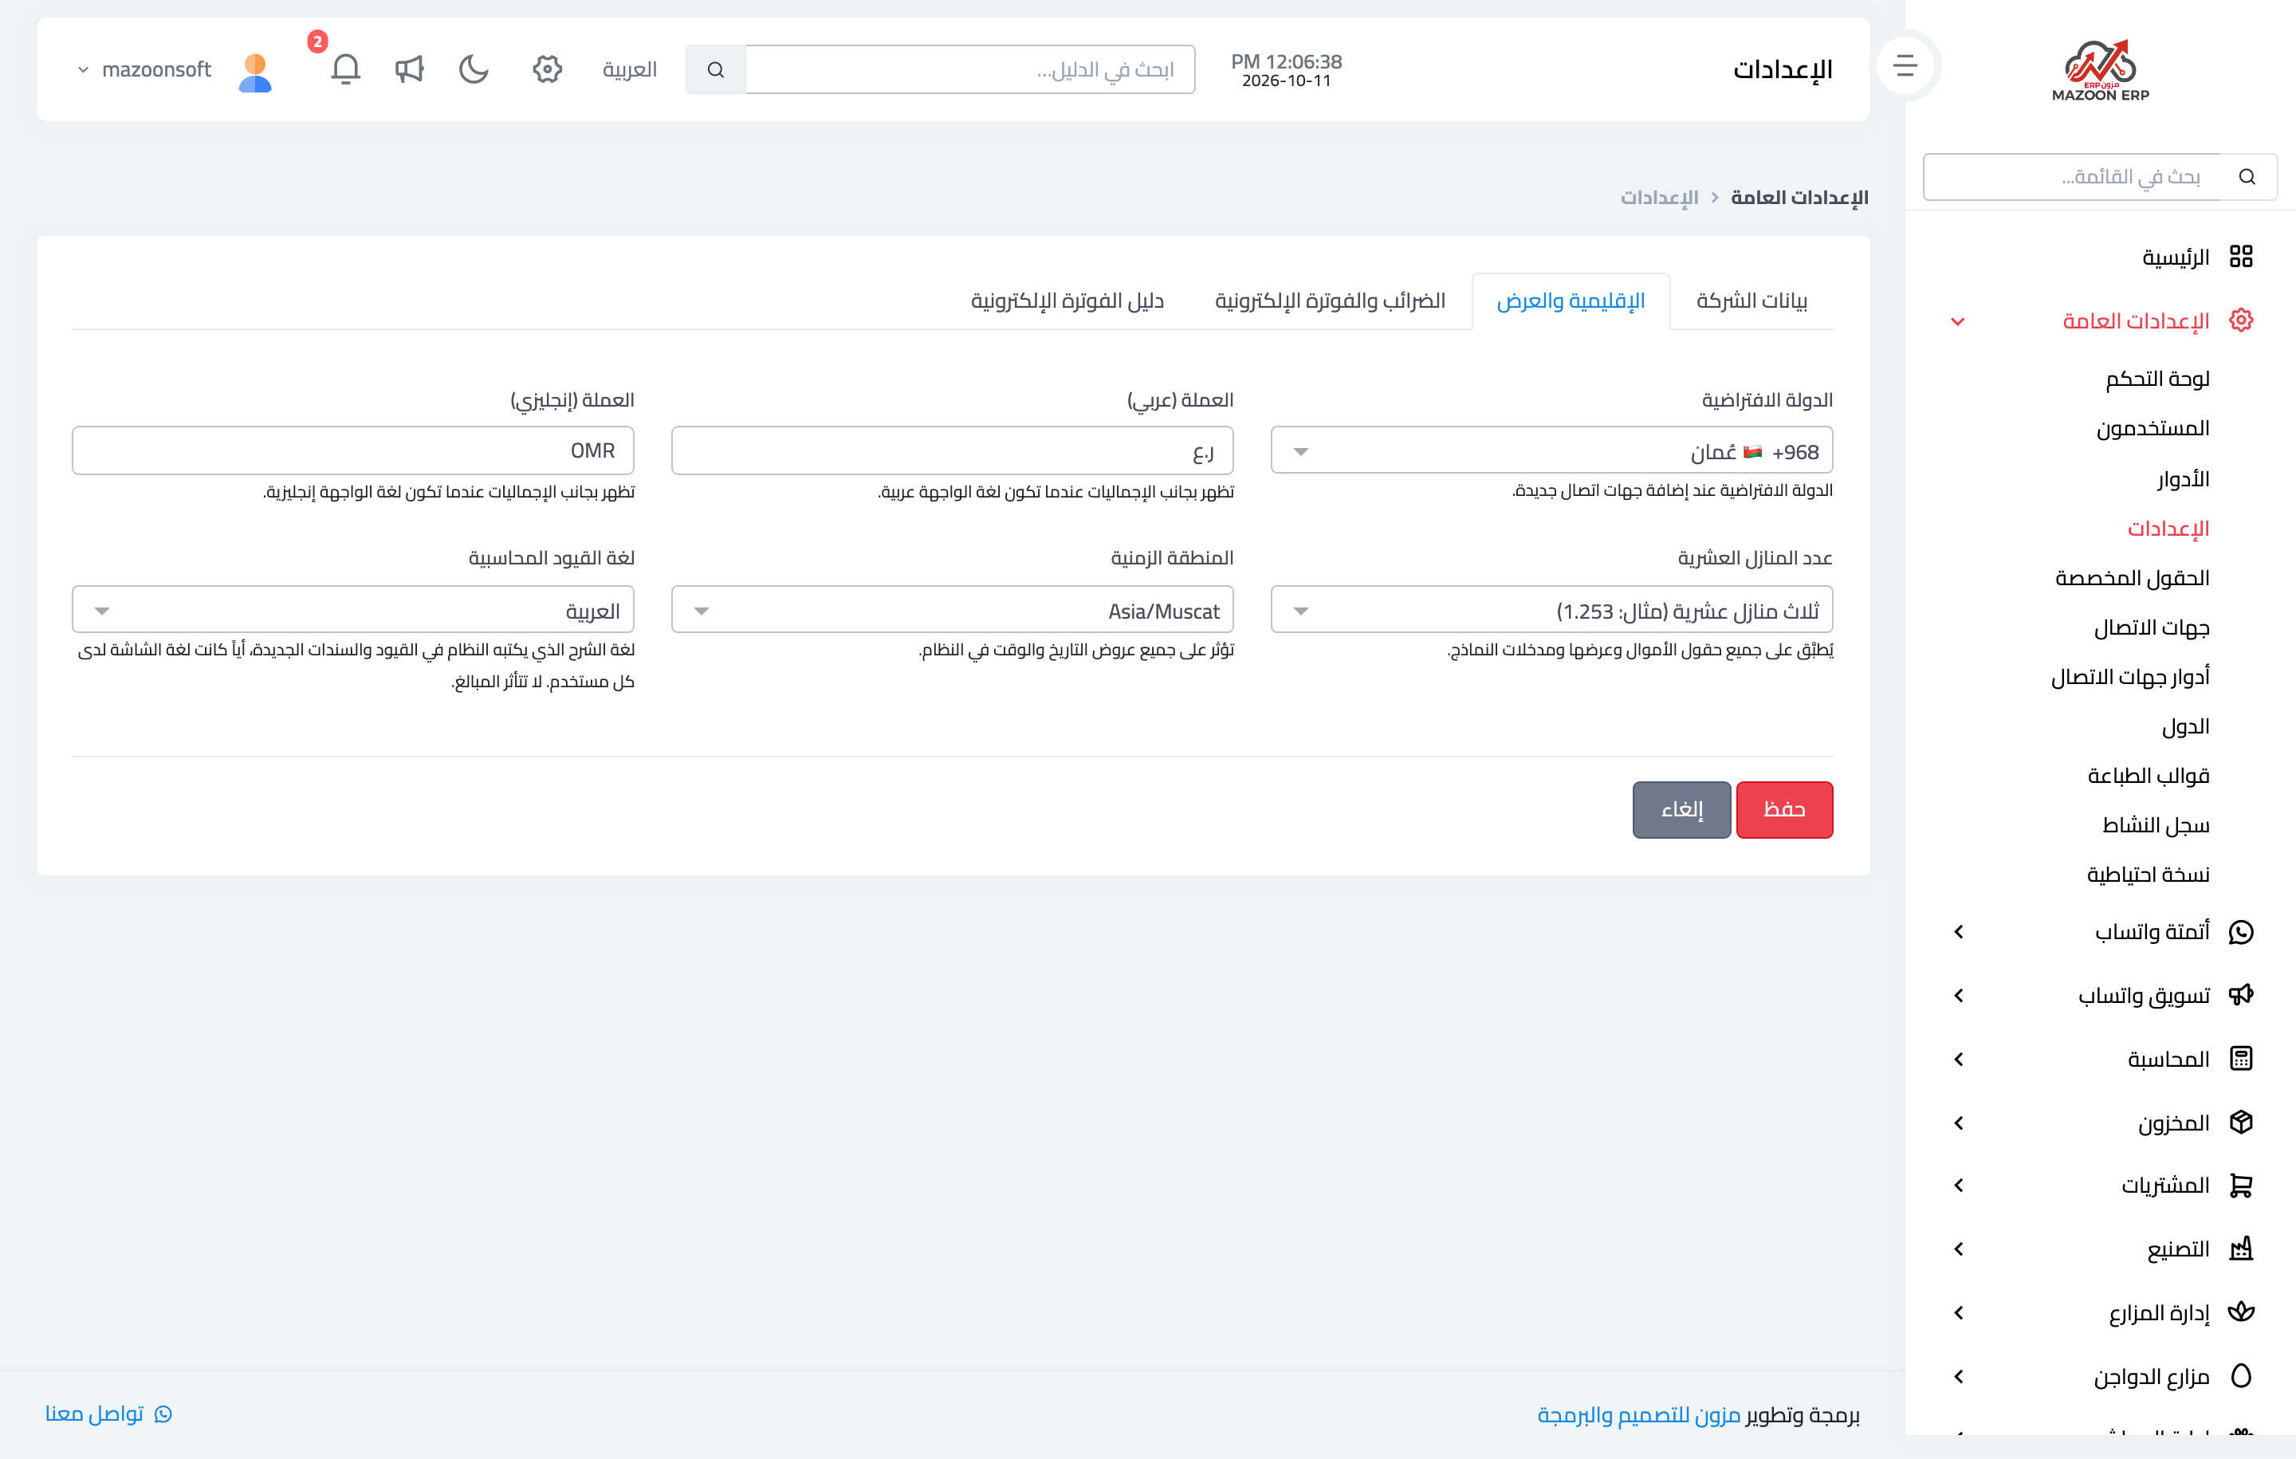Viewport: 2296px width, 1459px height.
Task: Open سجل النشاط in the sidebar
Action: (2156, 825)
